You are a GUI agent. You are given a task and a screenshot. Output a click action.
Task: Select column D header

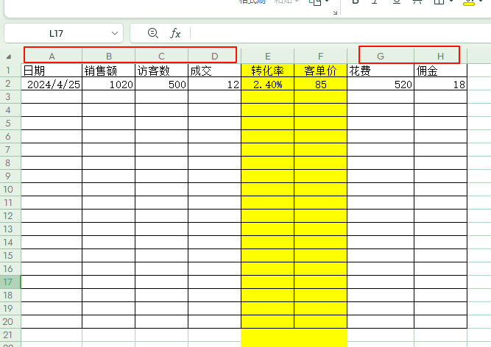(x=214, y=57)
